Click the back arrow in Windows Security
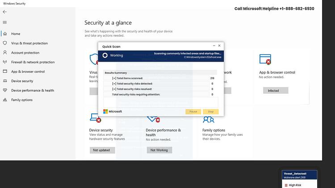Viewport: 335px width, 188px height. point(5,12)
